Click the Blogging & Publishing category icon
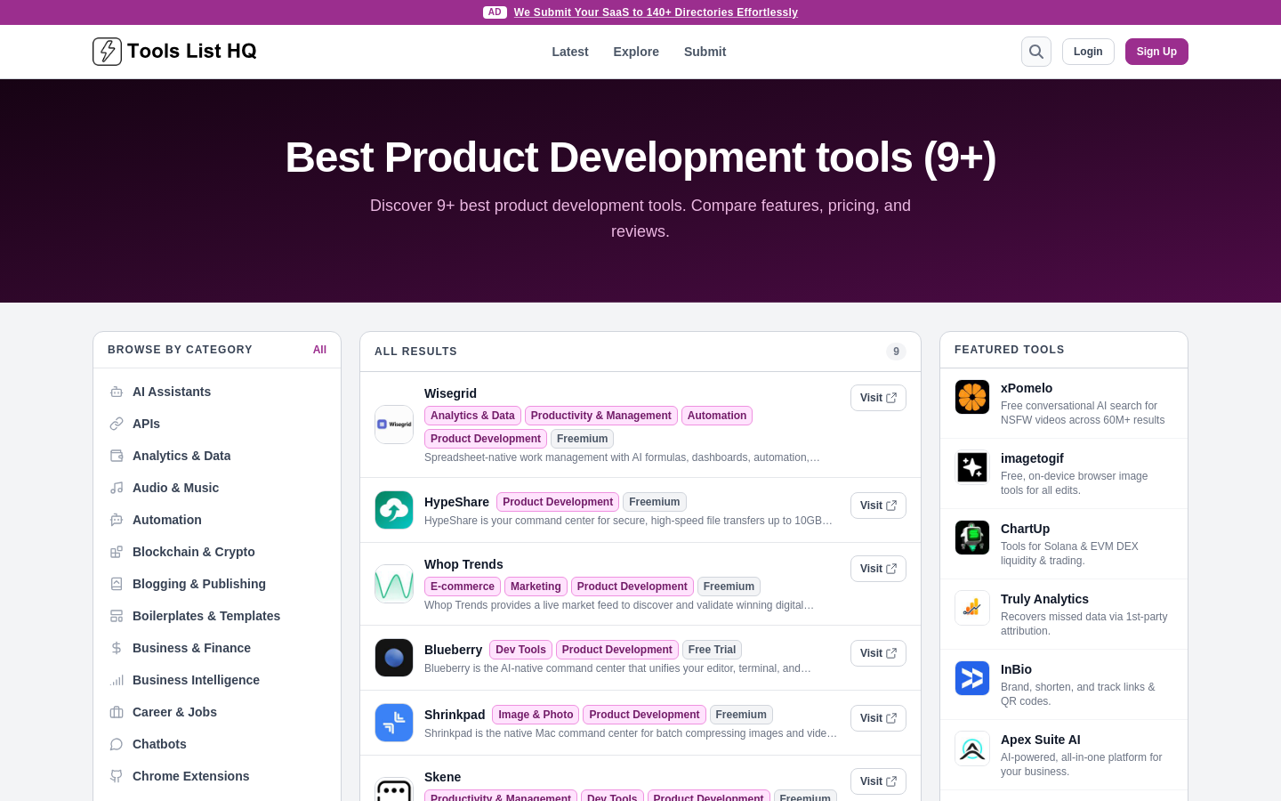 [x=117, y=584]
